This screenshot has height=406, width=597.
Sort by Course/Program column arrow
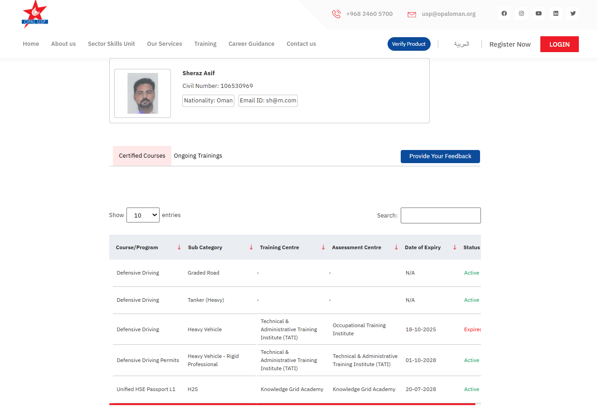click(x=179, y=247)
